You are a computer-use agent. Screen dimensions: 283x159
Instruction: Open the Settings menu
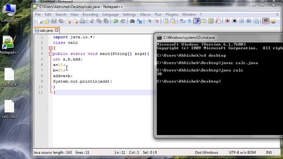coord(129,15)
